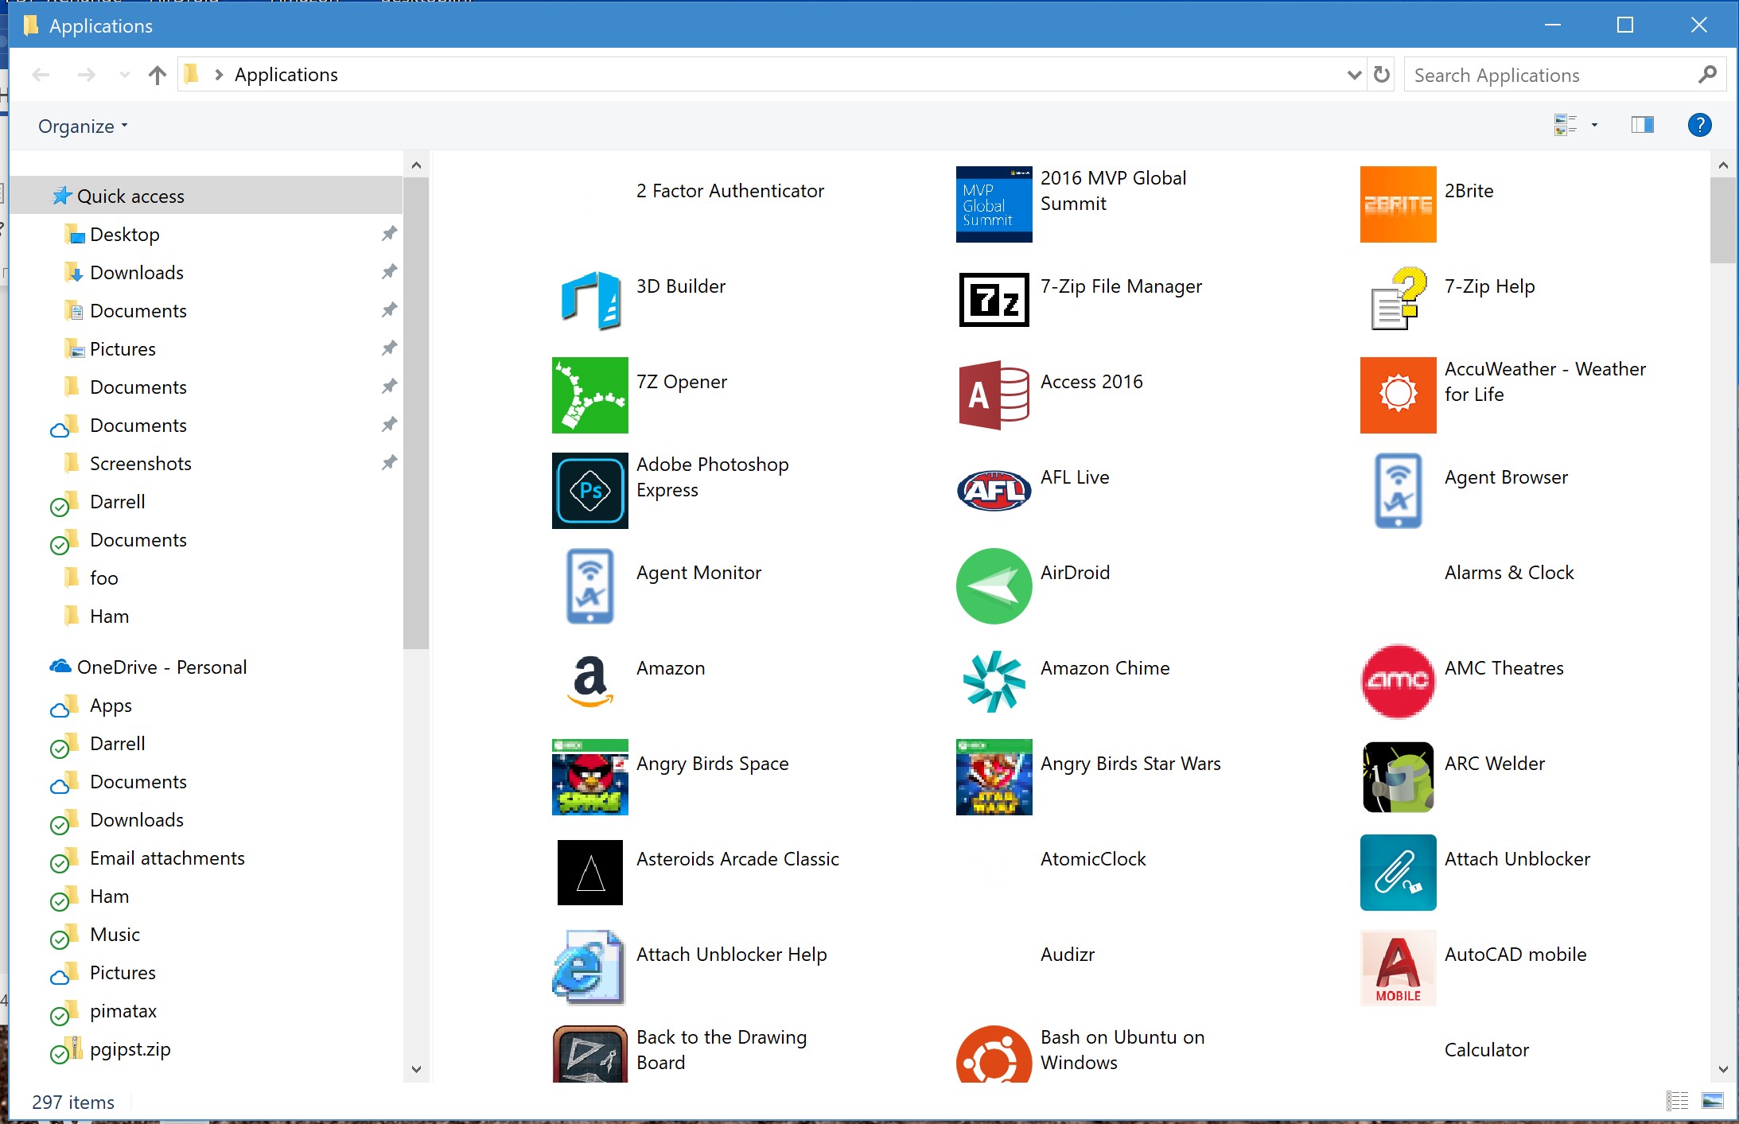Image resolution: width=1739 pixels, height=1124 pixels.
Task: Click the Applications address bar path
Action: coord(286,75)
